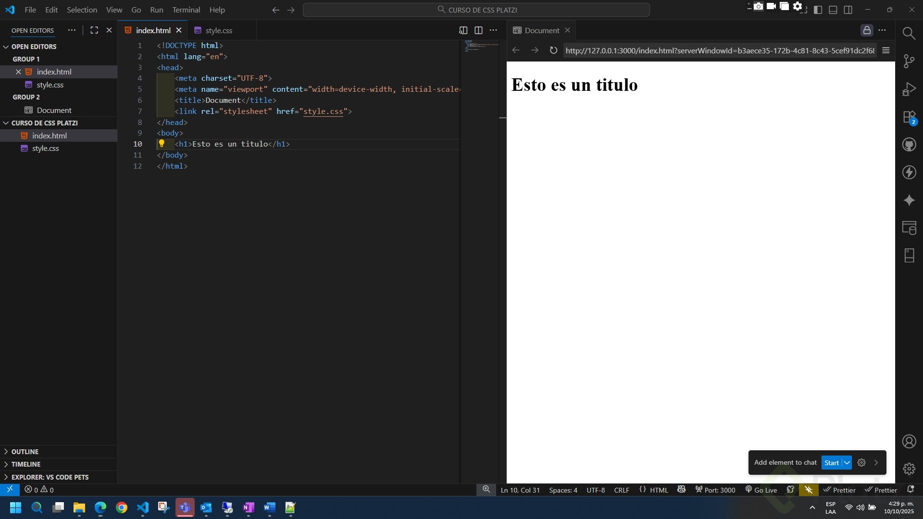Expand the OUTLINE section
Image resolution: width=923 pixels, height=519 pixels.
25,452
